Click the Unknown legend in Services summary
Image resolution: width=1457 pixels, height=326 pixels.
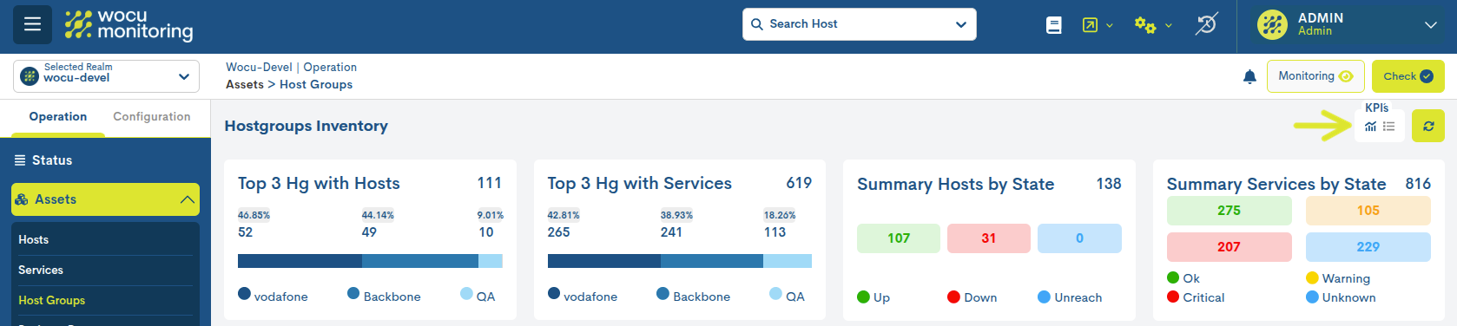(1341, 297)
